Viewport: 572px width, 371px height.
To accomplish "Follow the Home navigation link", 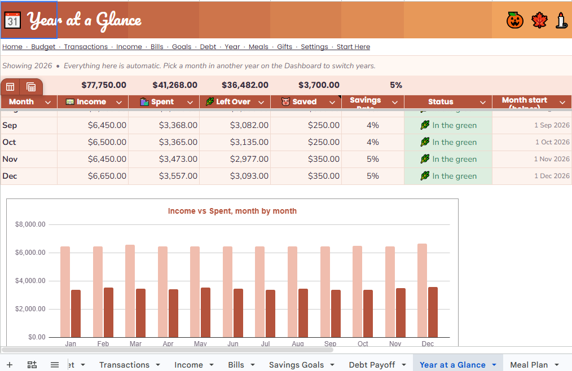I will click(12, 47).
